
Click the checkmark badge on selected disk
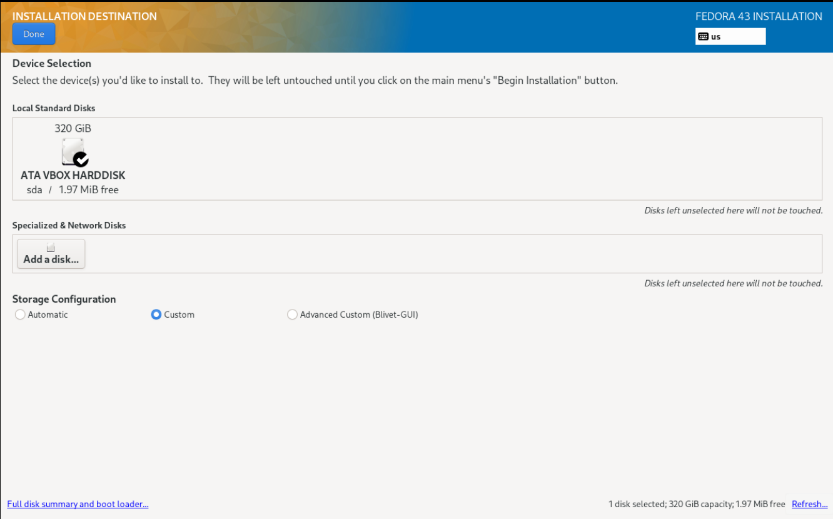click(x=81, y=159)
